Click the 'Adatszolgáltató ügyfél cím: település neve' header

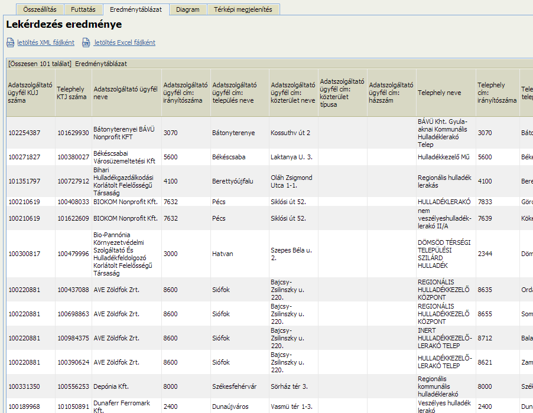(239, 93)
